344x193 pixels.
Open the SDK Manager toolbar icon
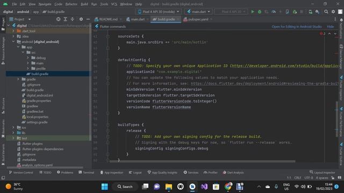(318, 12)
